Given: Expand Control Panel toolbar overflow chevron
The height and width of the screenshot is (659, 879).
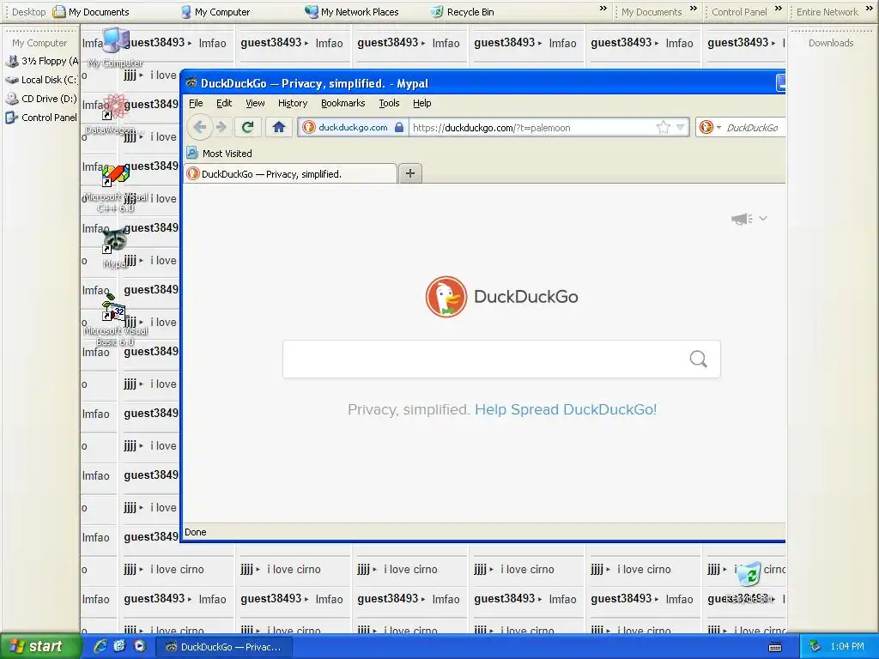Looking at the screenshot, I should (778, 9).
